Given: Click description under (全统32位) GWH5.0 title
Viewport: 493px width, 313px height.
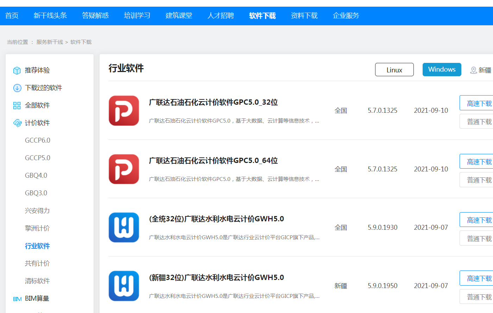Looking at the screenshot, I should [234, 237].
